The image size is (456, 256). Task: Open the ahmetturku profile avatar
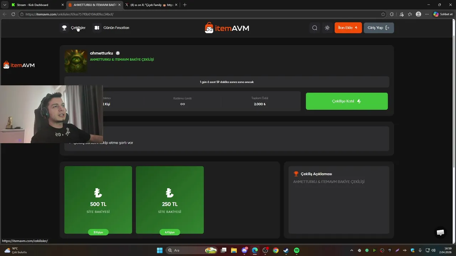[76, 61]
